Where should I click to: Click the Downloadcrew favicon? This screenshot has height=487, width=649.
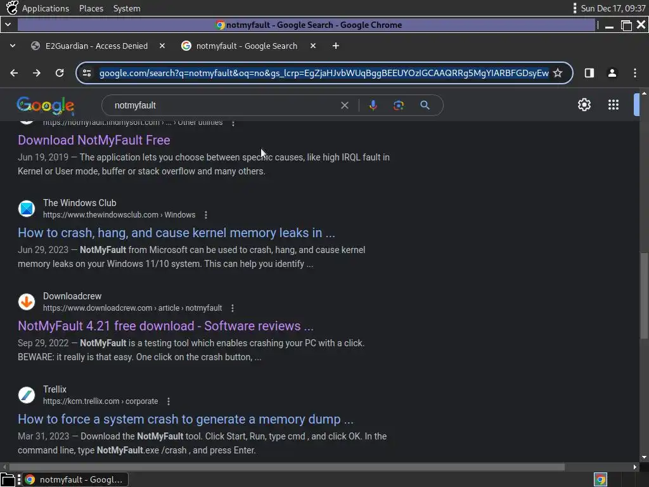click(27, 301)
